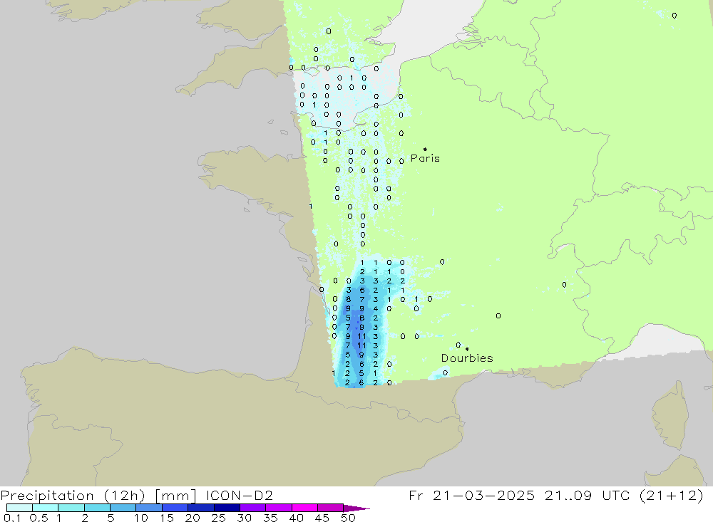Click the legend label '35'
Screen dimensions: 713x522
point(270,518)
